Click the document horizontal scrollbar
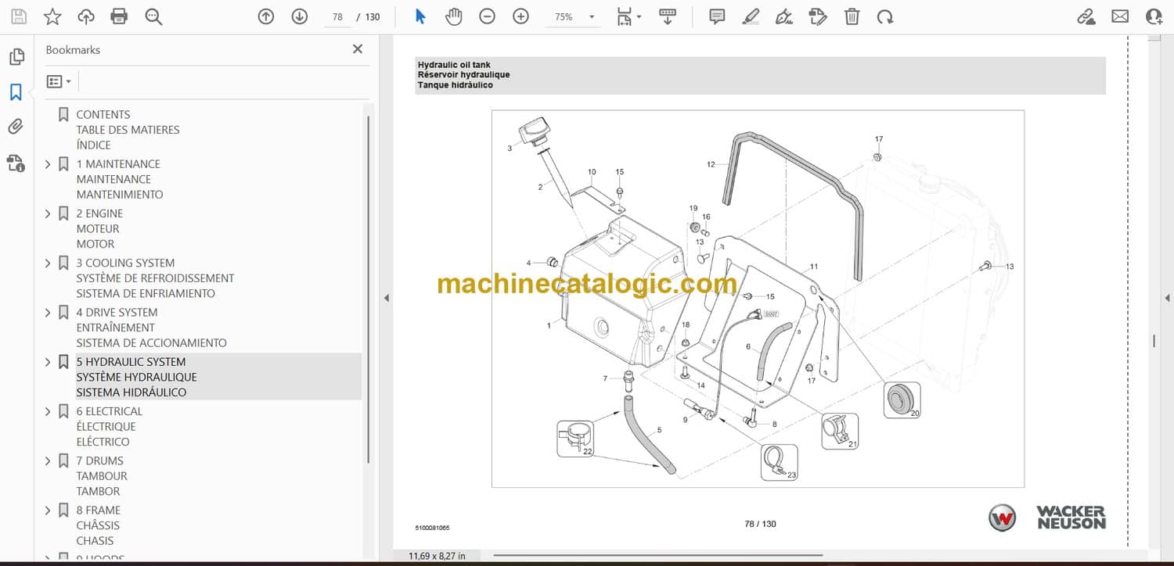This screenshot has width=1174, height=566. point(657,556)
